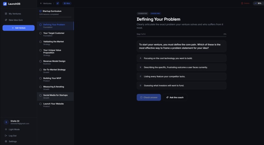Screen dimensions: 264x145
Task: Click the Startup Curriculum book icon
Action: point(40,11)
